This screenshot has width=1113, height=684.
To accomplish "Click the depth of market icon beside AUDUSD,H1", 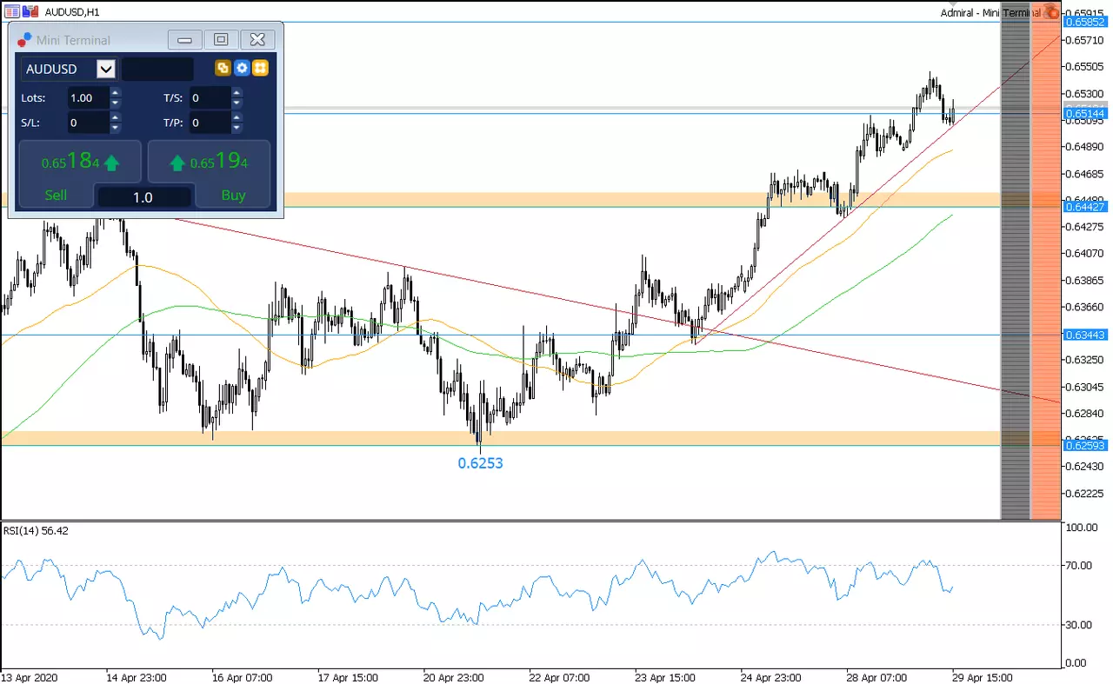I will pyautogui.click(x=30, y=12).
